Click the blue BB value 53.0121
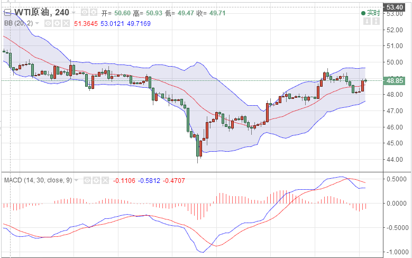 click(x=112, y=24)
